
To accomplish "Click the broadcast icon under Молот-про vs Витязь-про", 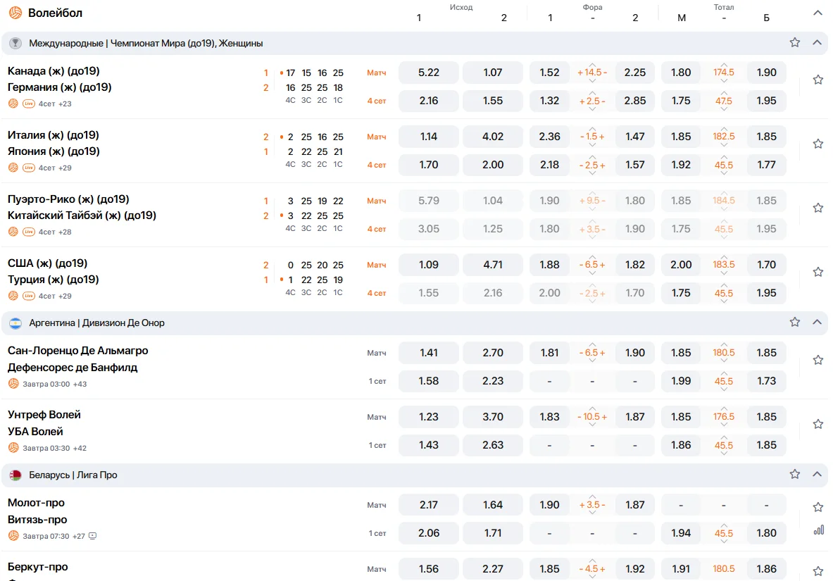I will click(x=93, y=536).
